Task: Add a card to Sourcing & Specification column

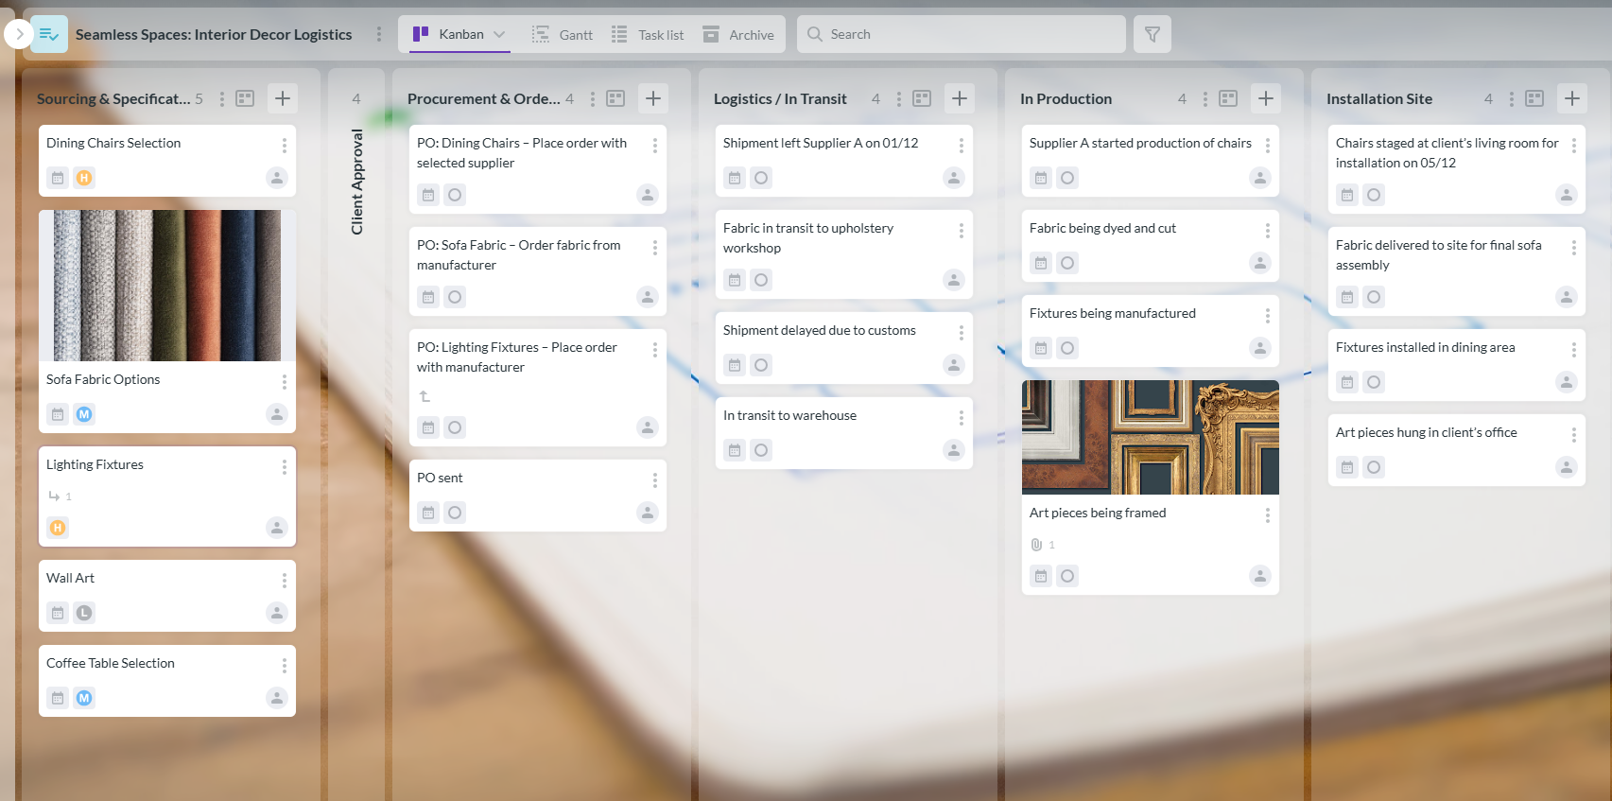Action: tap(283, 98)
